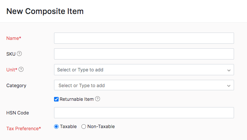Click the Category field label
The height and width of the screenshot is (140, 247).
click(16, 86)
